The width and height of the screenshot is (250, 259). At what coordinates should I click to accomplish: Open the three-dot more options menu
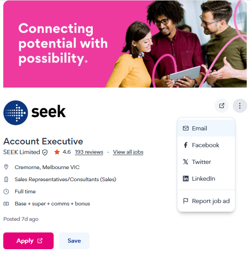click(240, 106)
